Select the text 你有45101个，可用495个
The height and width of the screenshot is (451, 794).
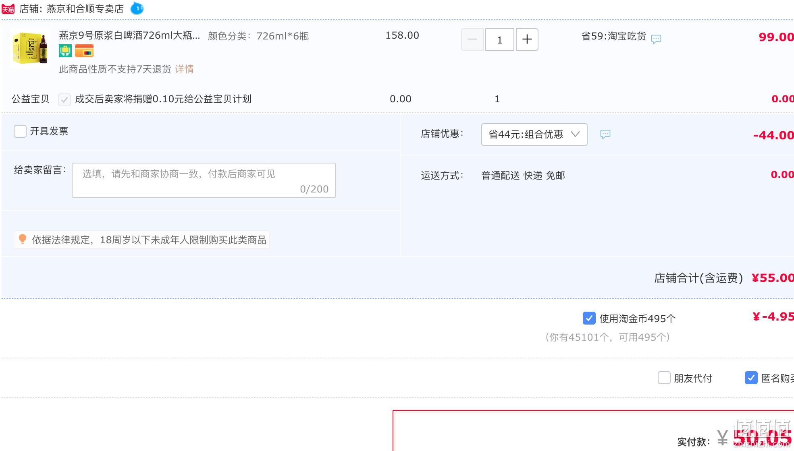pos(608,337)
